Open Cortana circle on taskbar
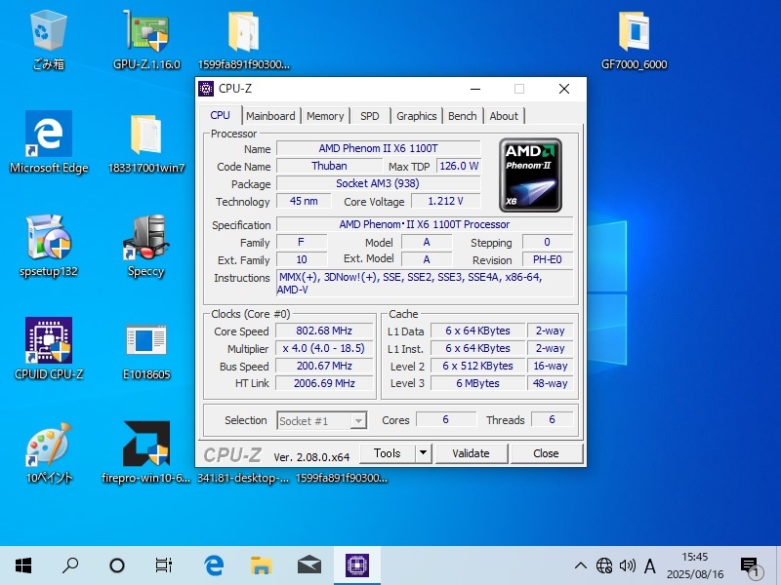This screenshot has height=585, width=781. pos(117,565)
